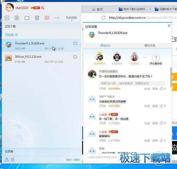The width and height of the screenshot is (177, 169).
Task: Open folder for Thunder9.1.36.824.exe
Action: pos(75,44)
